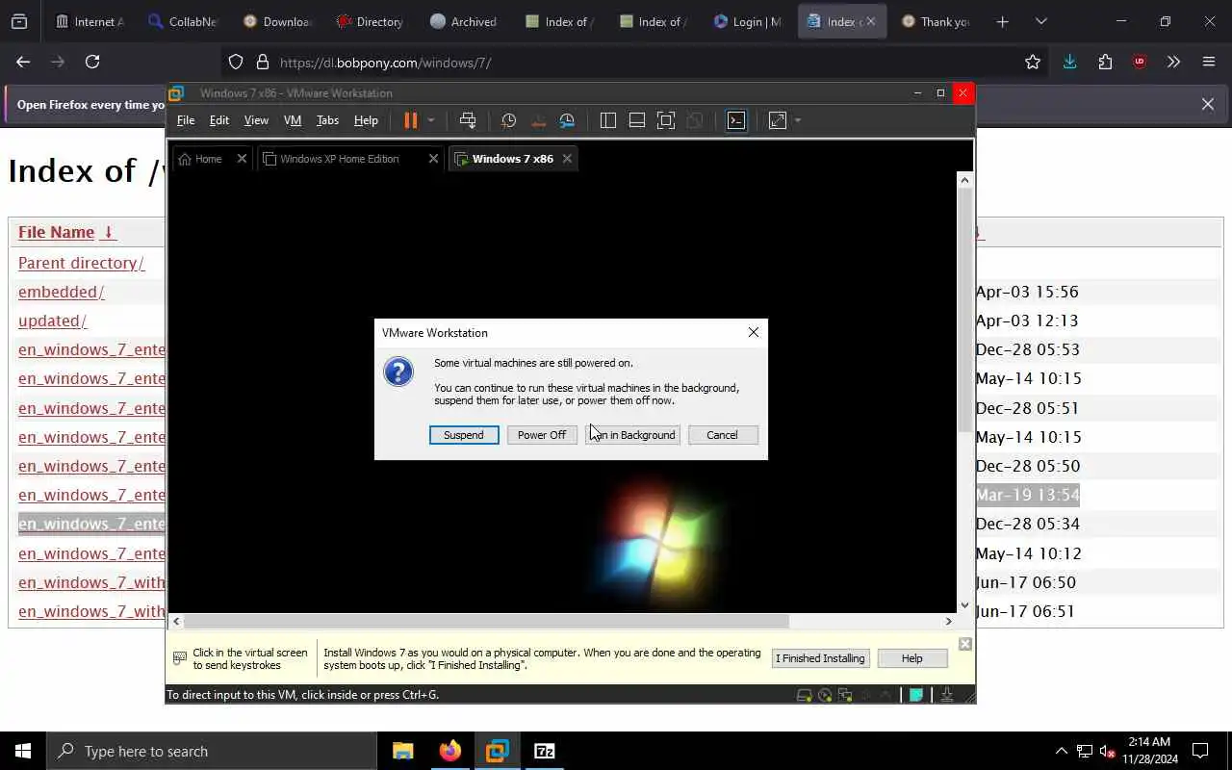This screenshot has height=770, width=1232.
Task: Open the VMware View menu
Action: [256, 120]
